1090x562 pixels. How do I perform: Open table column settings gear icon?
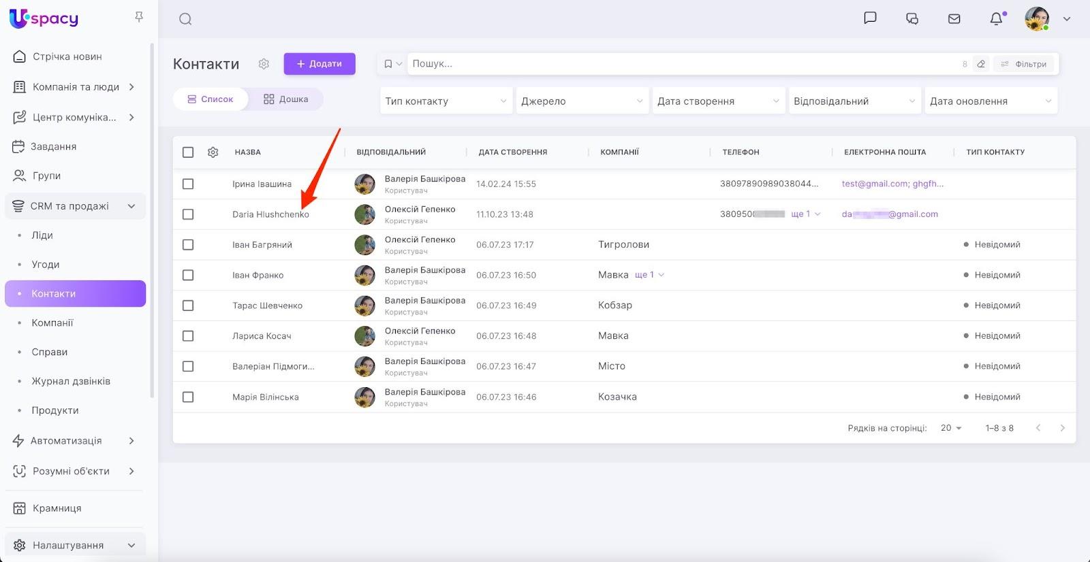[x=213, y=152]
